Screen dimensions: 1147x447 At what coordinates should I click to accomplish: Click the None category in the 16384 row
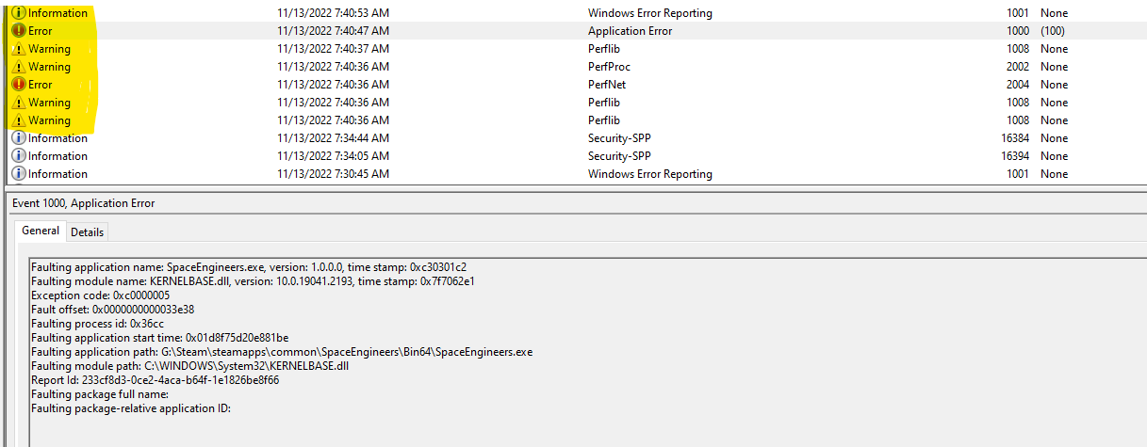[x=1054, y=138]
